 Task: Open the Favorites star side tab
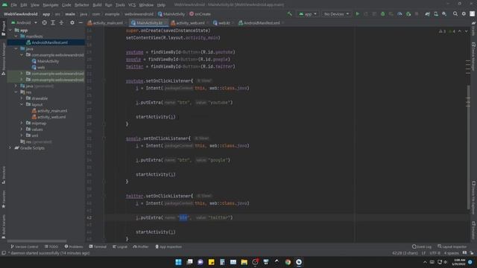[x=3, y=200]
